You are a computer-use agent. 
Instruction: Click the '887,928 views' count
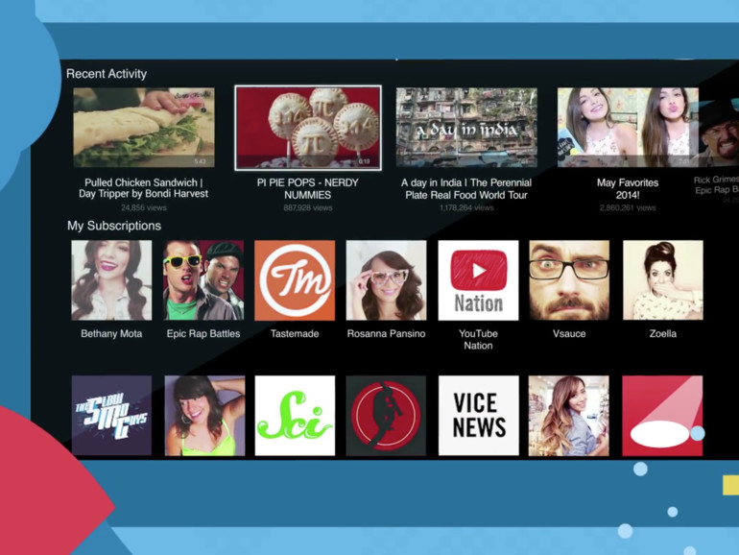308,207
